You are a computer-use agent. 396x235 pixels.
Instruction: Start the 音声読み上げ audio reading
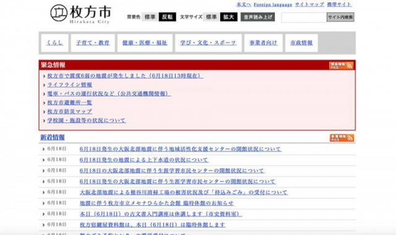[257, 17]
